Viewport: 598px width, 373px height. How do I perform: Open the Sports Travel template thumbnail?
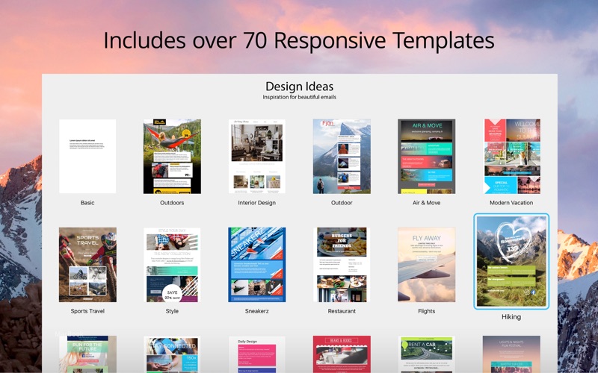click(87, 265)
